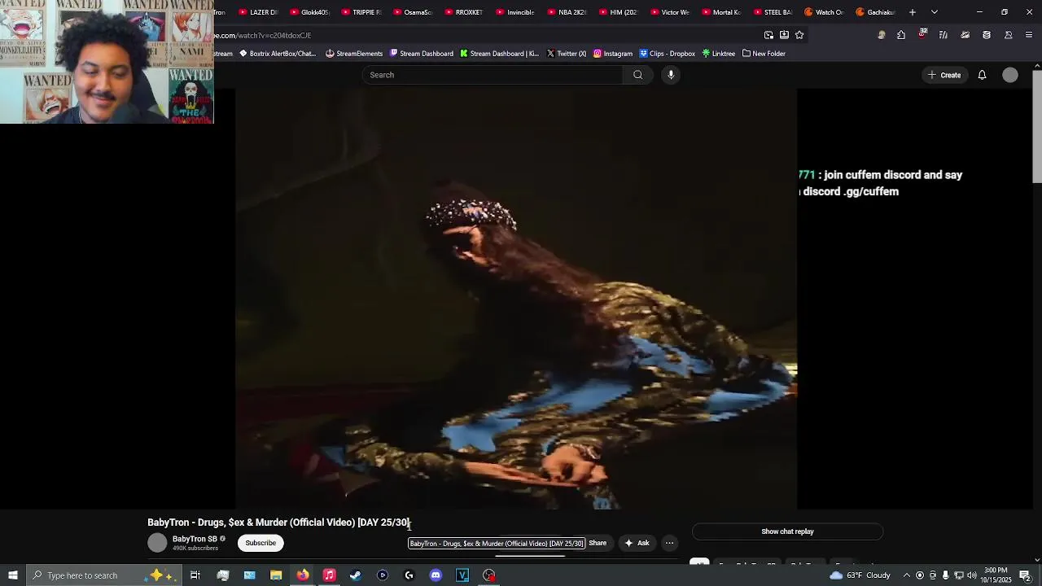Open the OBS taskbar icon
Screen dimensions: 1042x586
pyautogui.click(x=489, y=575)
